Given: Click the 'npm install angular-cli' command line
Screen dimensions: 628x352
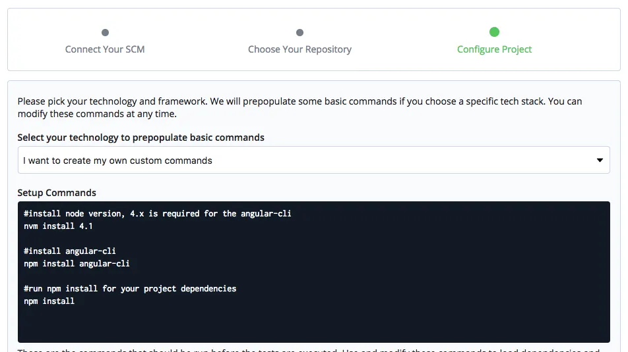Looking at the screenshot, I should tap(77, 264).
